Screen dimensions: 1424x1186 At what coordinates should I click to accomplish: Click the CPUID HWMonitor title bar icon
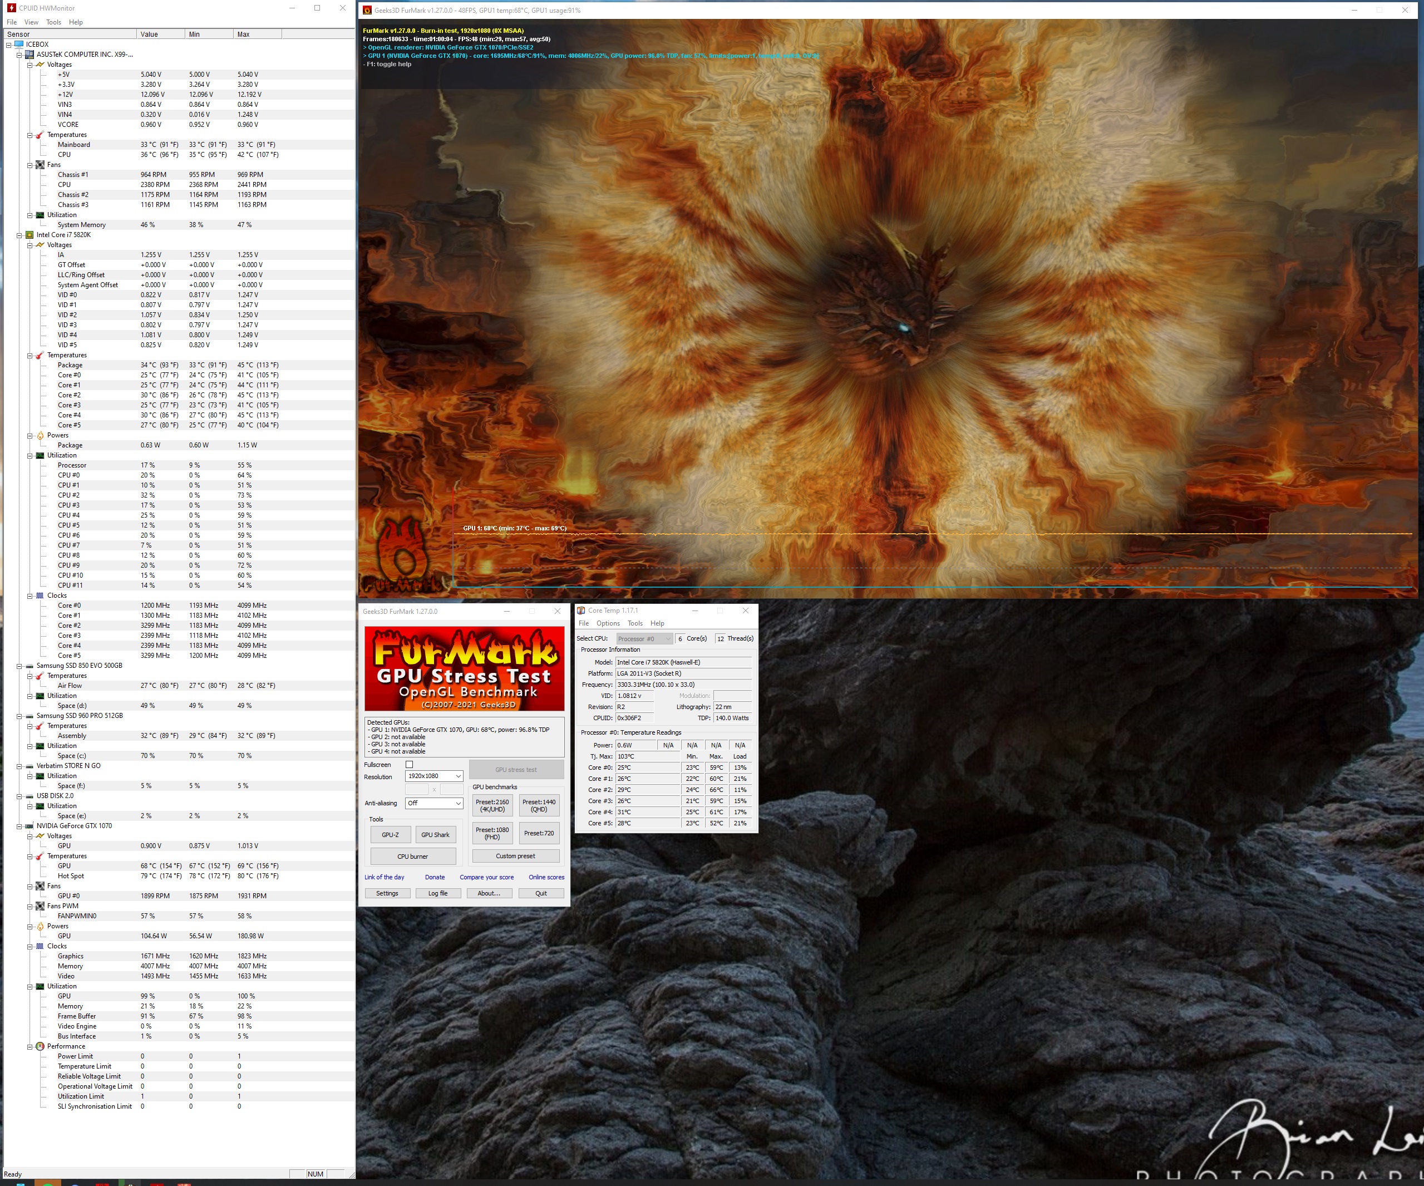(x=11, y=8)
